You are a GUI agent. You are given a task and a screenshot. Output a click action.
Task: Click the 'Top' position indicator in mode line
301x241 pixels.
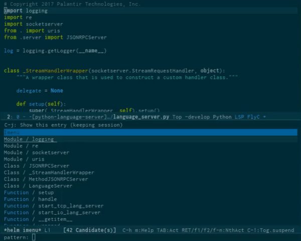pyautogui.click(x=177, y=117)
